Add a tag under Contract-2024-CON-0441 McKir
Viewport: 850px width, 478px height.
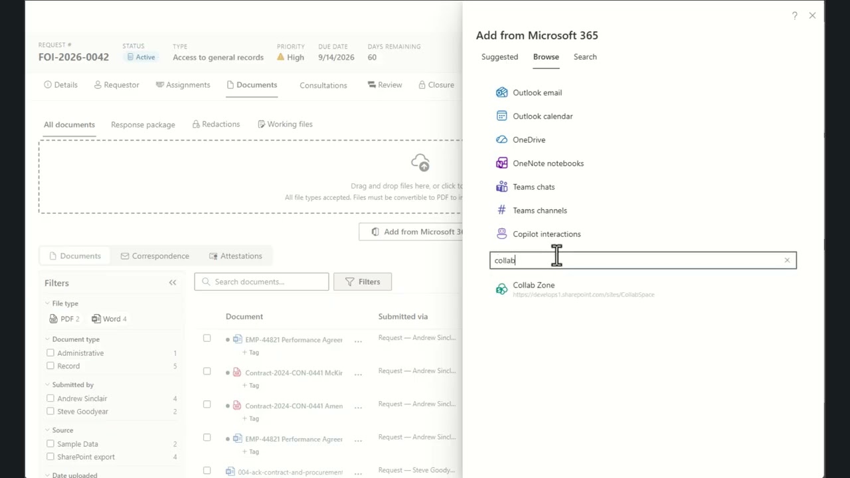tap(250, 386)
